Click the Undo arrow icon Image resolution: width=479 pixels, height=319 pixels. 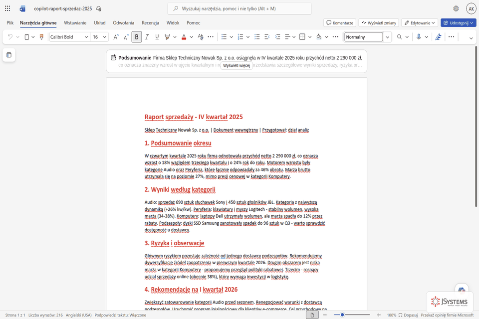tap(10, 37)
